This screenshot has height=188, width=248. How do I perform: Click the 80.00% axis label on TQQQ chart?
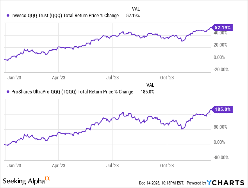(219, 127)
